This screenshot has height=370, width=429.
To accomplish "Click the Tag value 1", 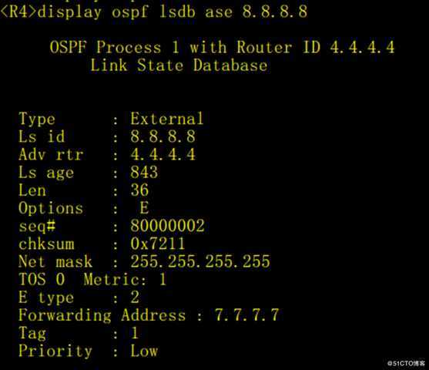I will 135,333.
